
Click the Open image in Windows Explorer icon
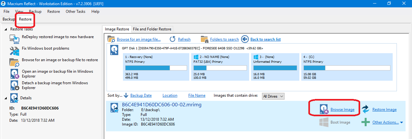pyautogui.click(x=15, y=74)
